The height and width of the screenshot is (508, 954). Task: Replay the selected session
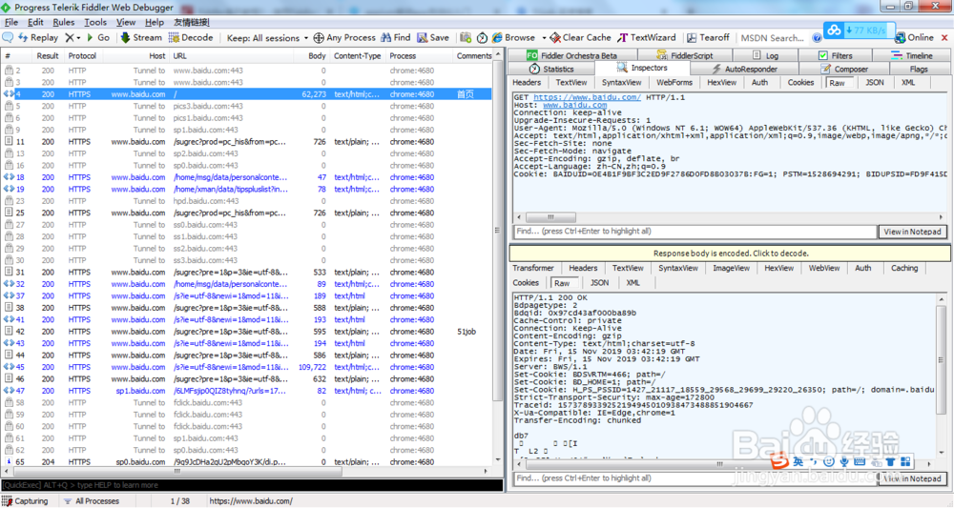click(38, 38)
